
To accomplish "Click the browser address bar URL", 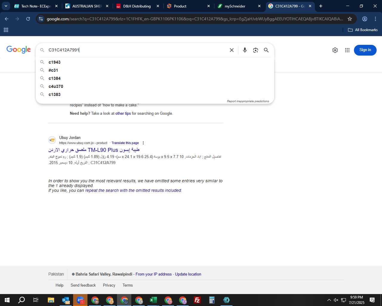I will pos(195,19).
